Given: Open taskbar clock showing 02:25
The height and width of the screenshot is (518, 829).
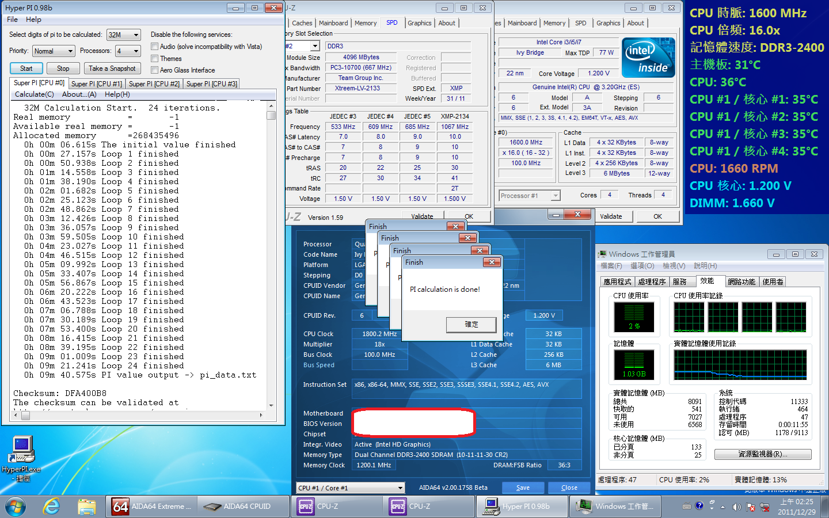Looking at the screenshot, I should pyautogui.click(x=797, y=506).
